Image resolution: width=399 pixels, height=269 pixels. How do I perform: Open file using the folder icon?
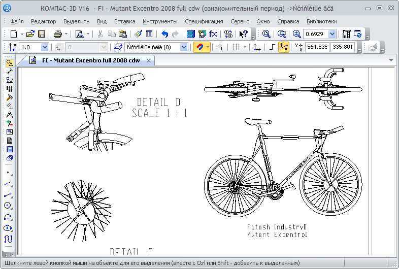(30, 34)
